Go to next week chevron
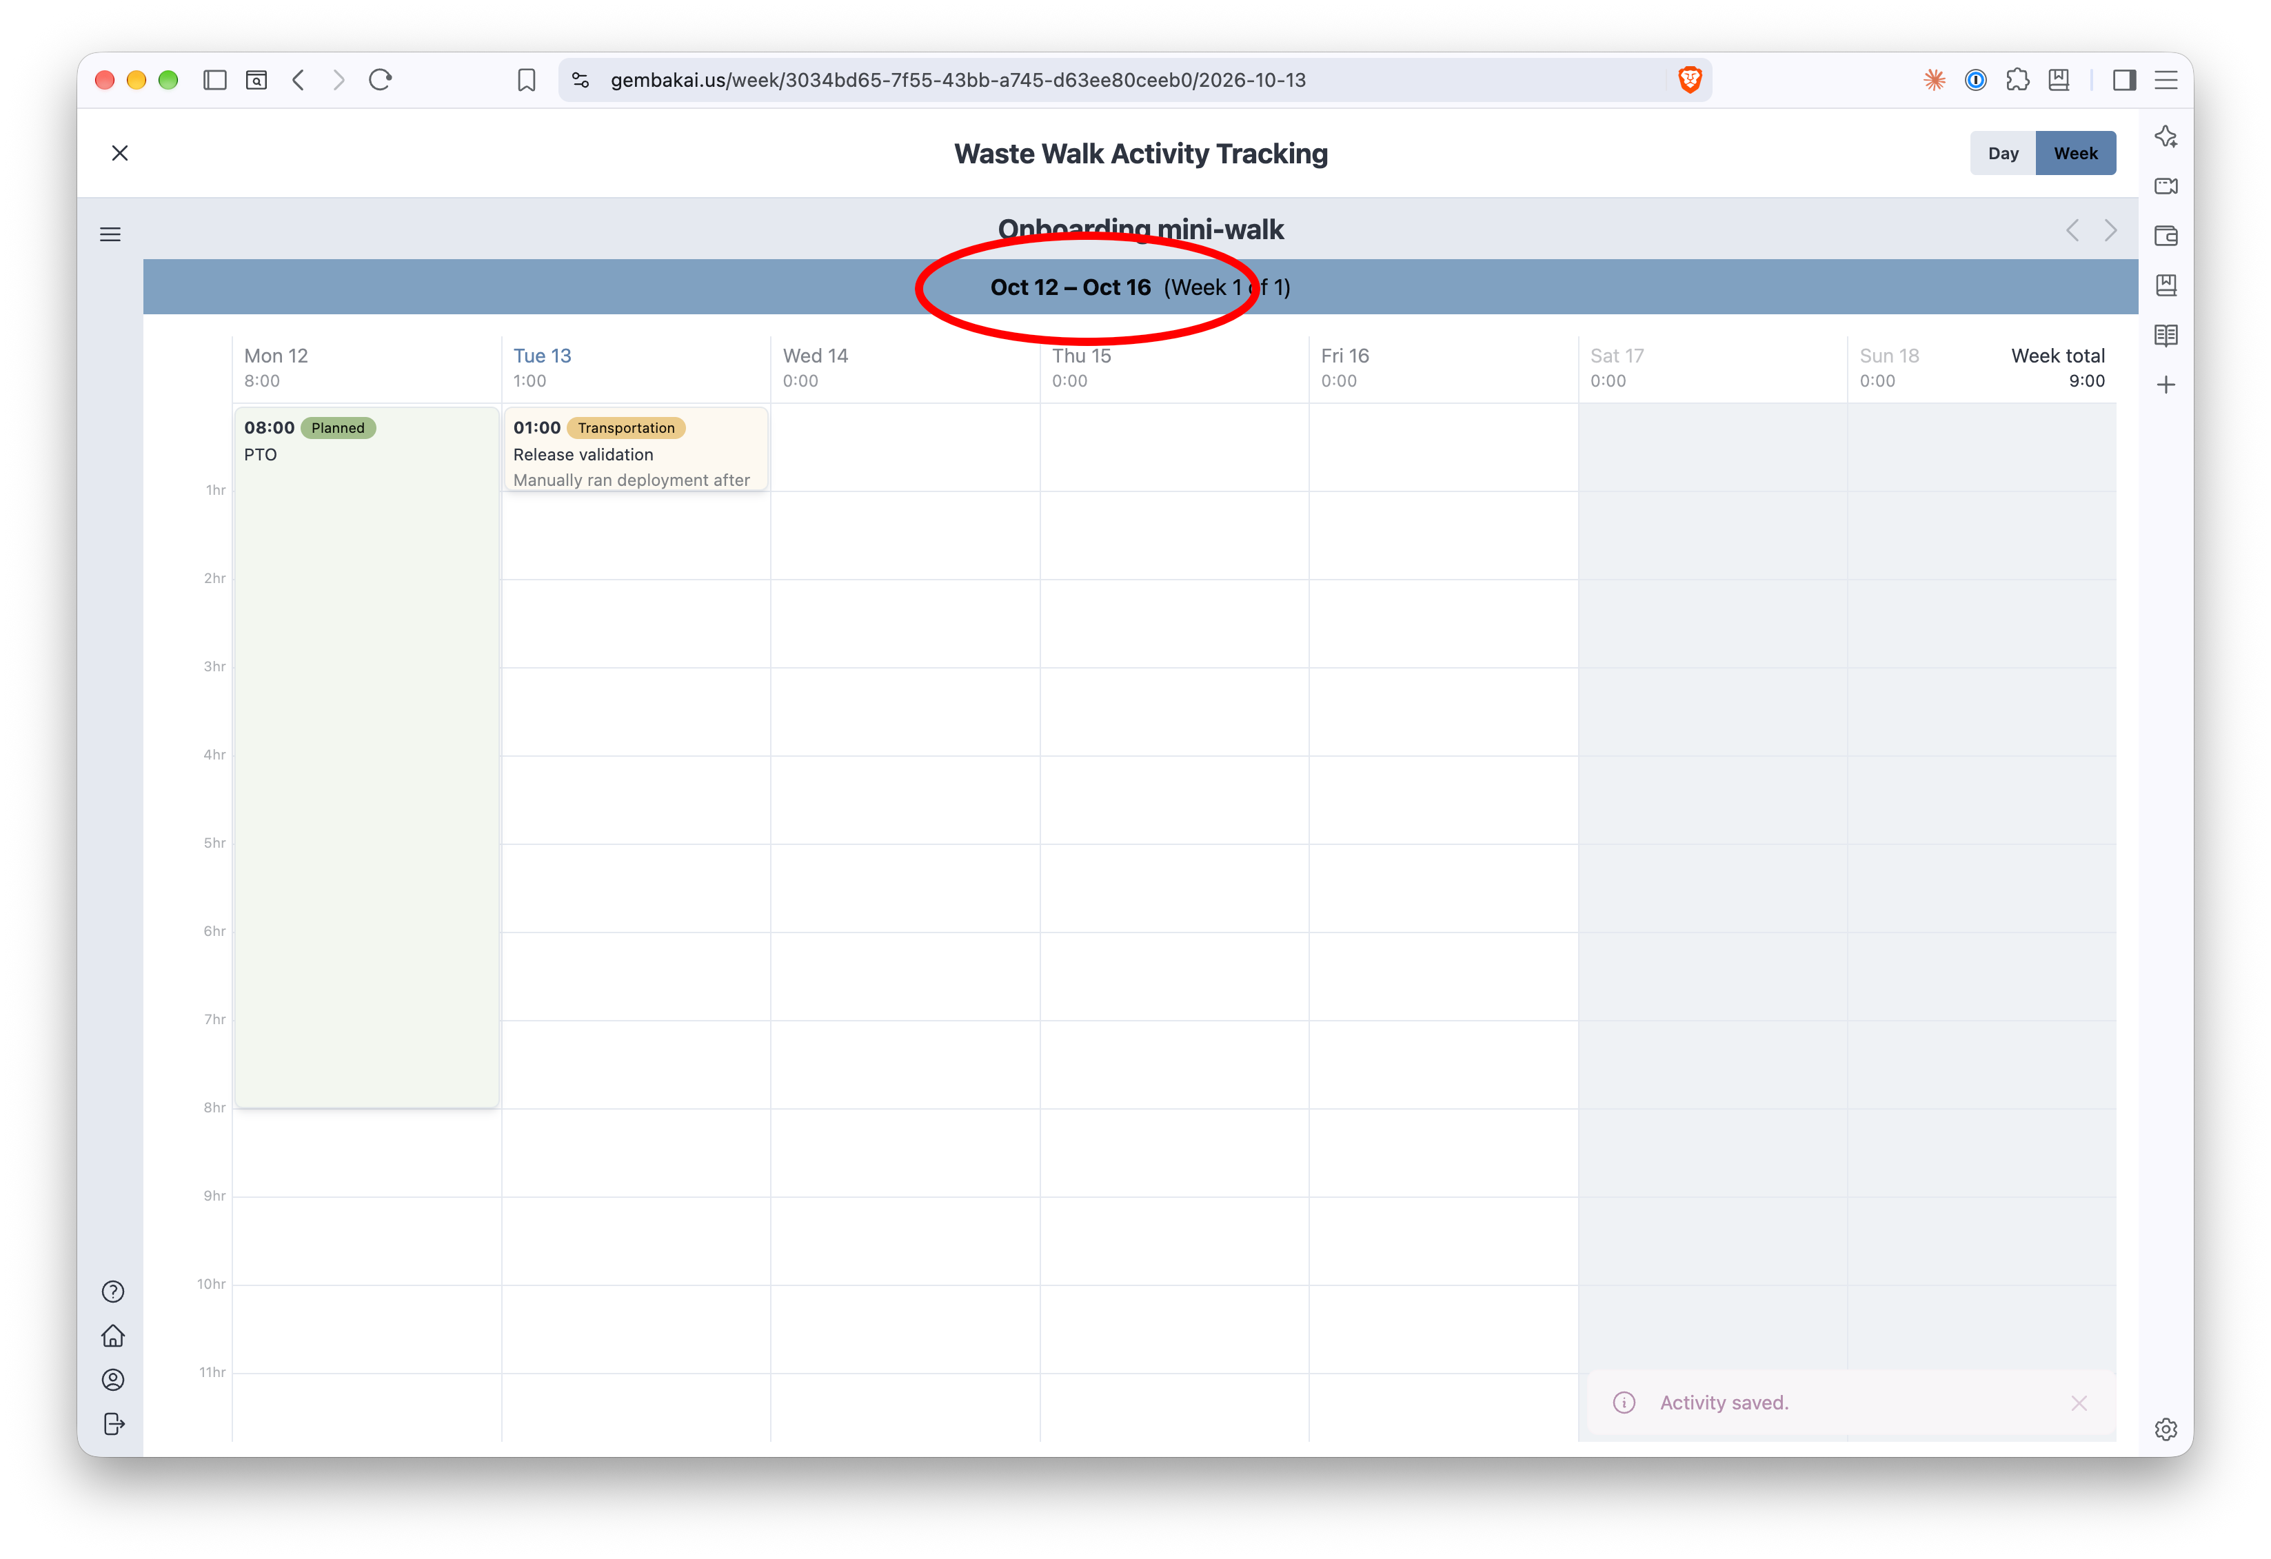Viewport: 2271px width, 1559px height. pyautogui.click(x=2111, y=230)
